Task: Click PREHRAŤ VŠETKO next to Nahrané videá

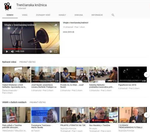Action: pos(27,62)
